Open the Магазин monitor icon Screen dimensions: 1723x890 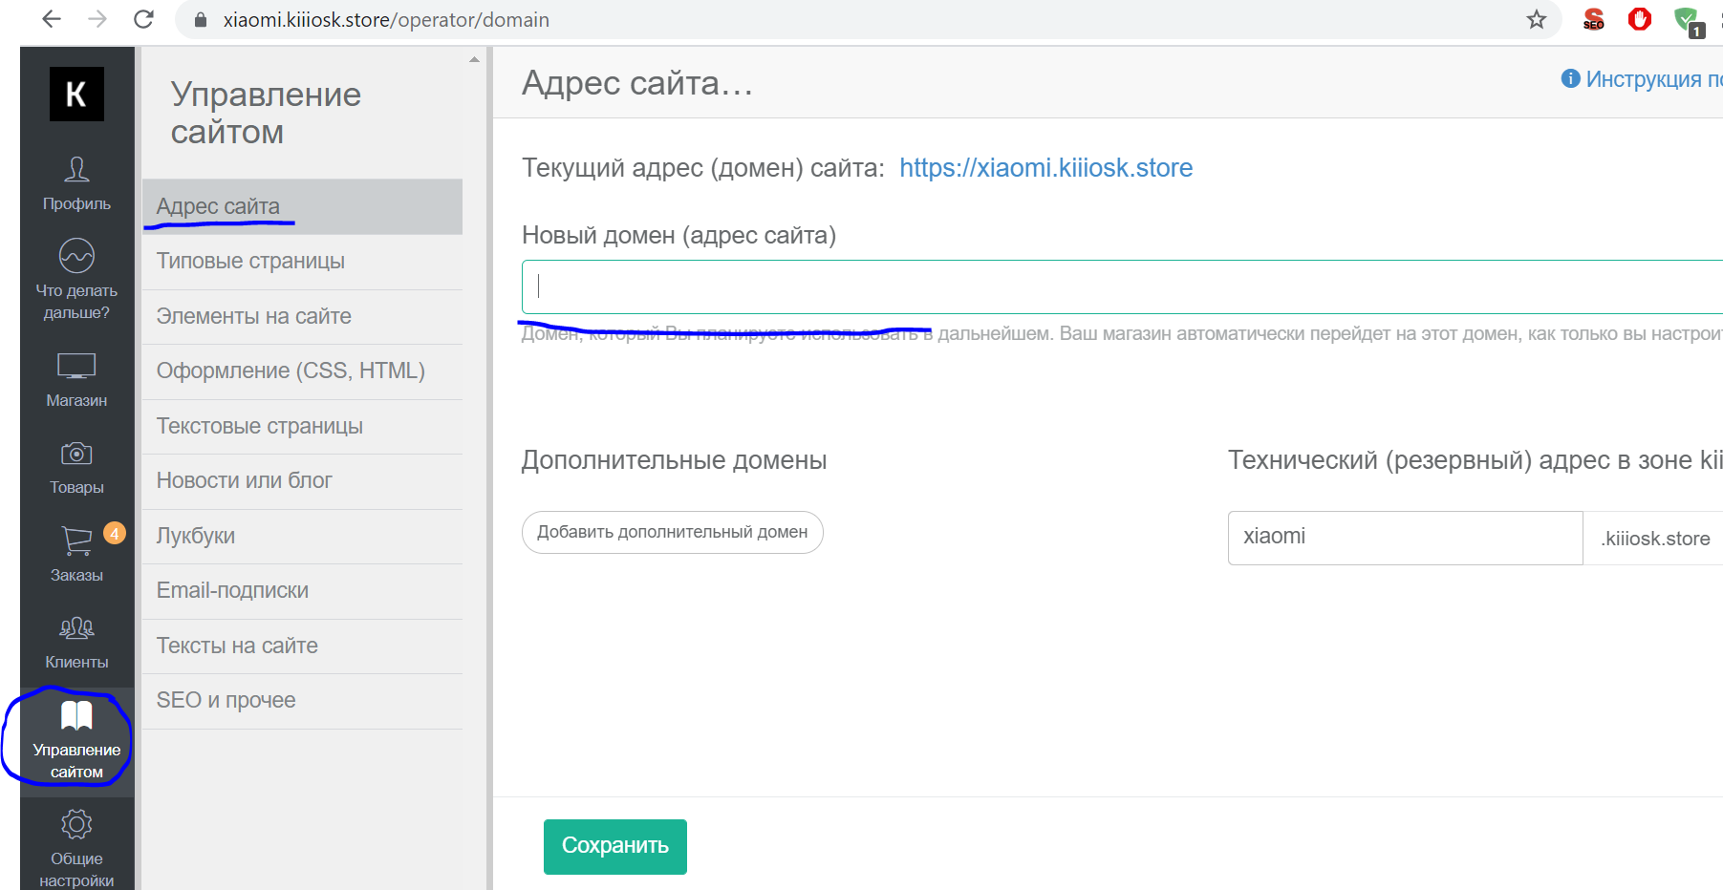(76, 366)
